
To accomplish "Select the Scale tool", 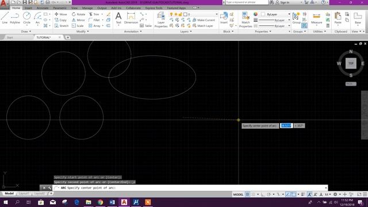I will pos(78,26).
